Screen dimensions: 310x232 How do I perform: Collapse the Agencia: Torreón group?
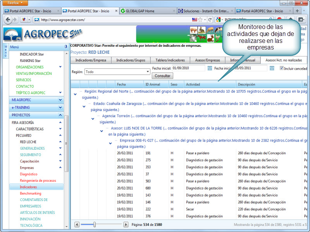click(93, 119)
